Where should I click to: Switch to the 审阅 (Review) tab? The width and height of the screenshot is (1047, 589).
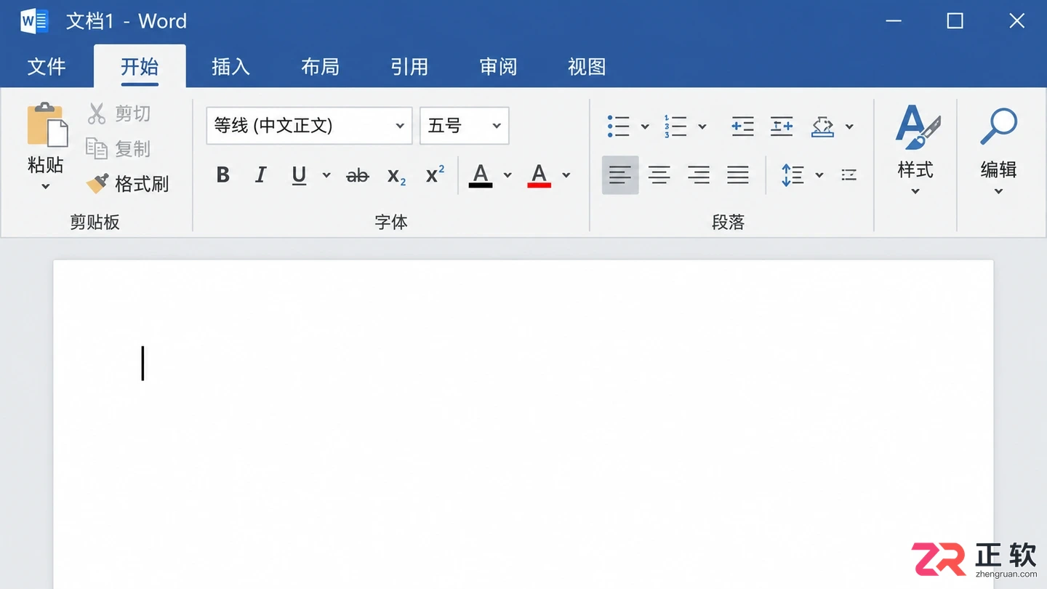coord(499,67)
